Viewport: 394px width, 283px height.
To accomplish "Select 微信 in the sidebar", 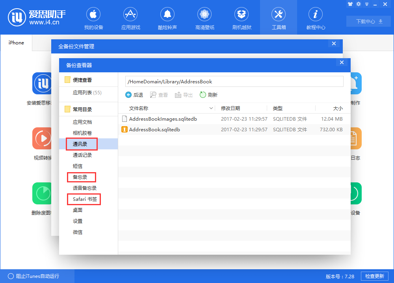I will click(x=77, y=232).
